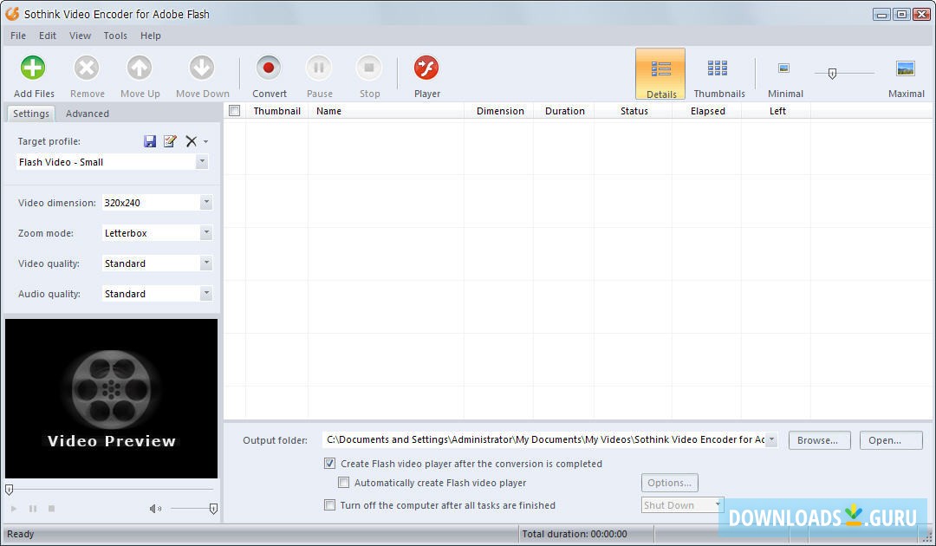Enable creating Flash video player after conversion

click(x=330, y=463)
